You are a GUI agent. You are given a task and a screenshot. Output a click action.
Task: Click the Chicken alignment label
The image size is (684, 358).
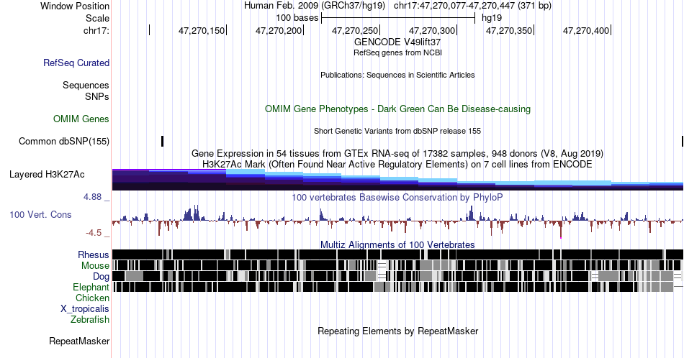[x=92, y=298]
